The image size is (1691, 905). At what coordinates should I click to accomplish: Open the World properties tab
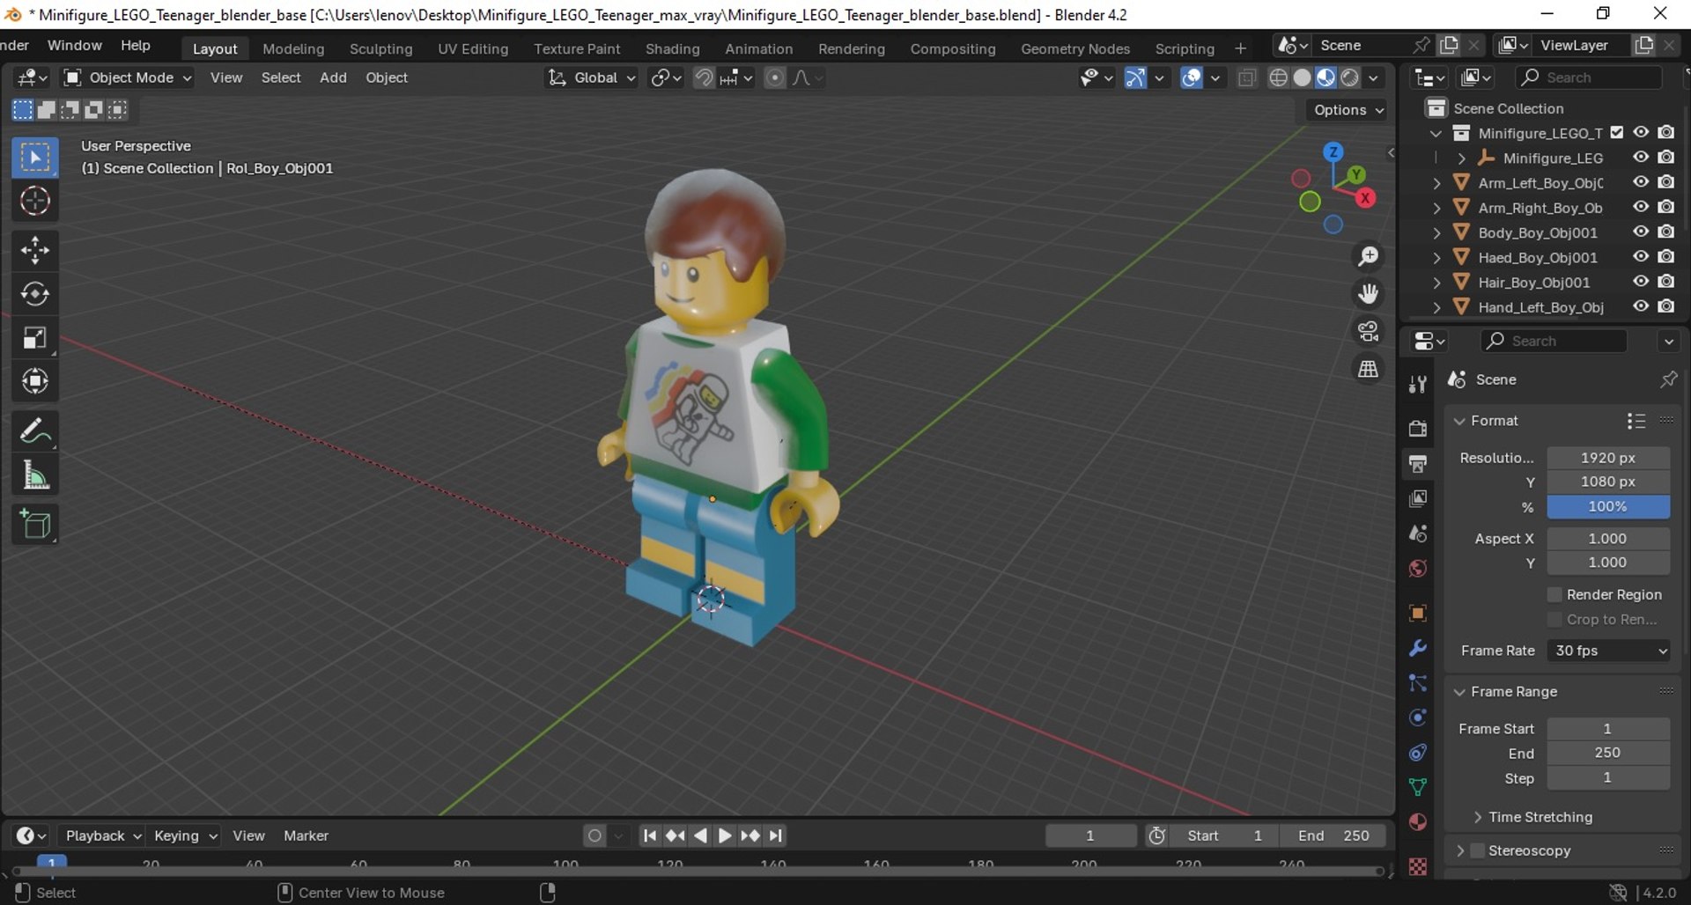coord(1418,569)
